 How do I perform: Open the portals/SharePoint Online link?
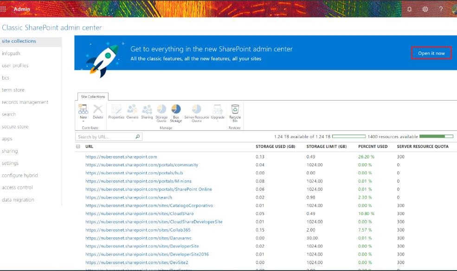pyautogui.click(x=148, y=189)
